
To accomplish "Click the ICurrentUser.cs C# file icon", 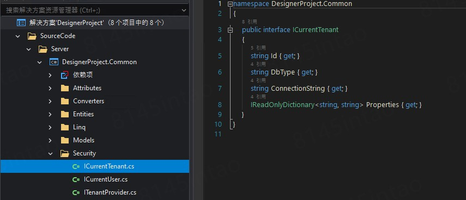I will click(76, 179).
